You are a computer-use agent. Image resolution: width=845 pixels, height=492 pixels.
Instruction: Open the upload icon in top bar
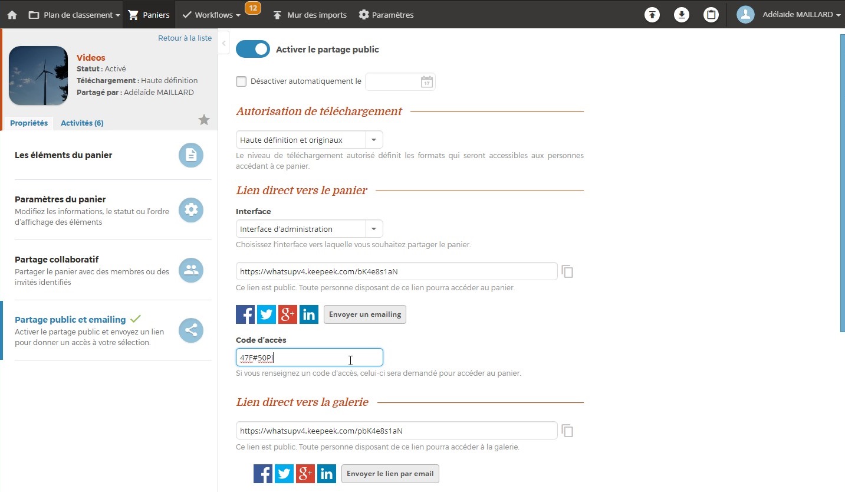click(652, 15)
